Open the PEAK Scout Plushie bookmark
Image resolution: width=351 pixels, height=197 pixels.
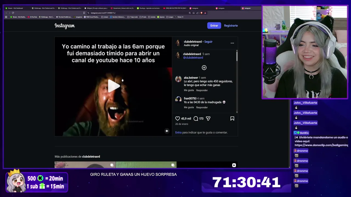pos(92,17)
